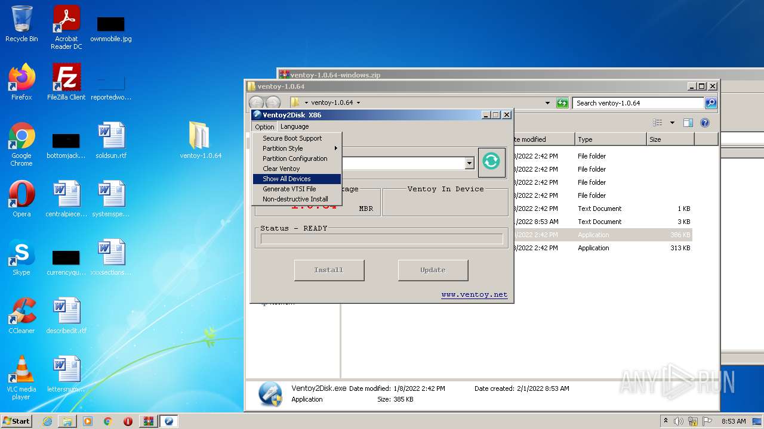Viewport: 764px width, 429px height.
Task: Launch Opera desktop shortcut
Action: tap(21, 199)
